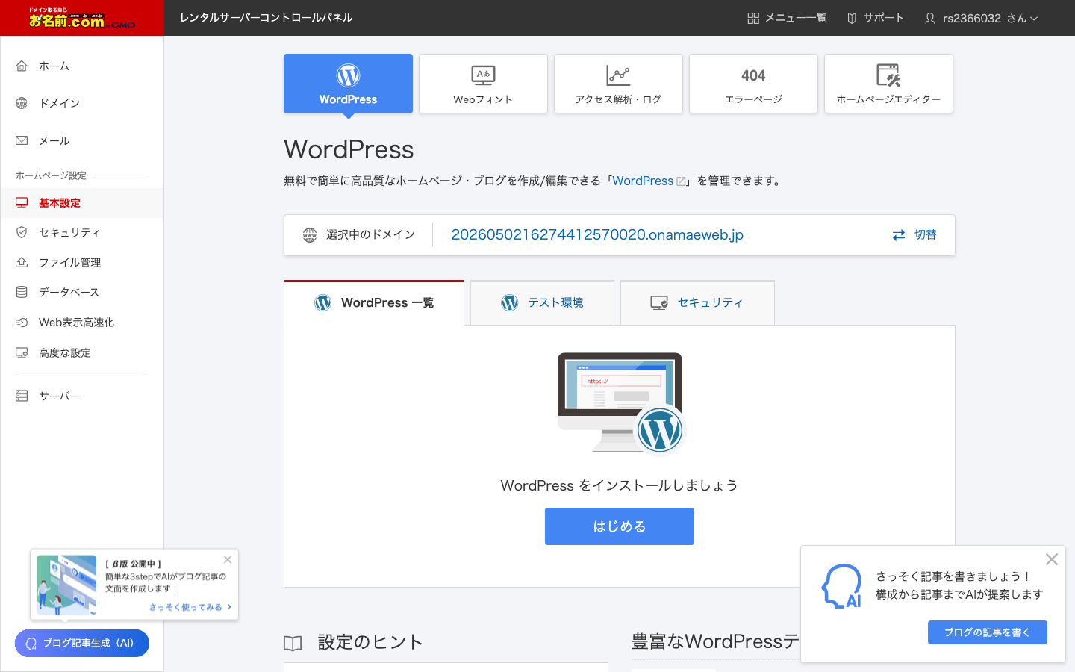The height and width of the screenshot is (672, 1075).
Task: Close the AI article suggestion popup
Action: 1052,559
